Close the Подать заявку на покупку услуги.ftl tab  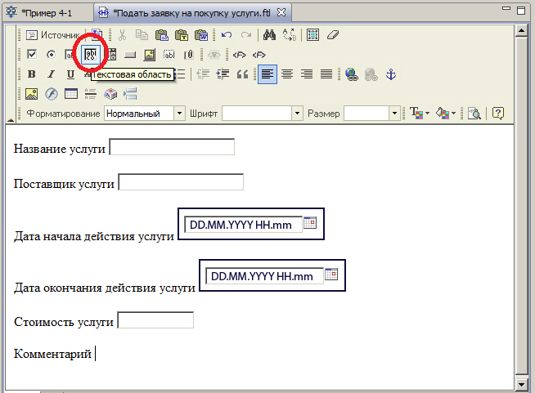coord(281,13)
